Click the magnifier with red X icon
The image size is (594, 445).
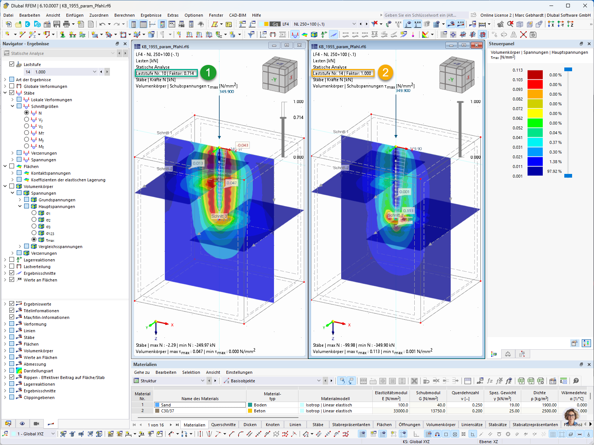(x=510, y=24)
